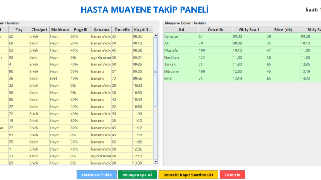Click entry time 09:00 in Remziye row

[249, 36]
